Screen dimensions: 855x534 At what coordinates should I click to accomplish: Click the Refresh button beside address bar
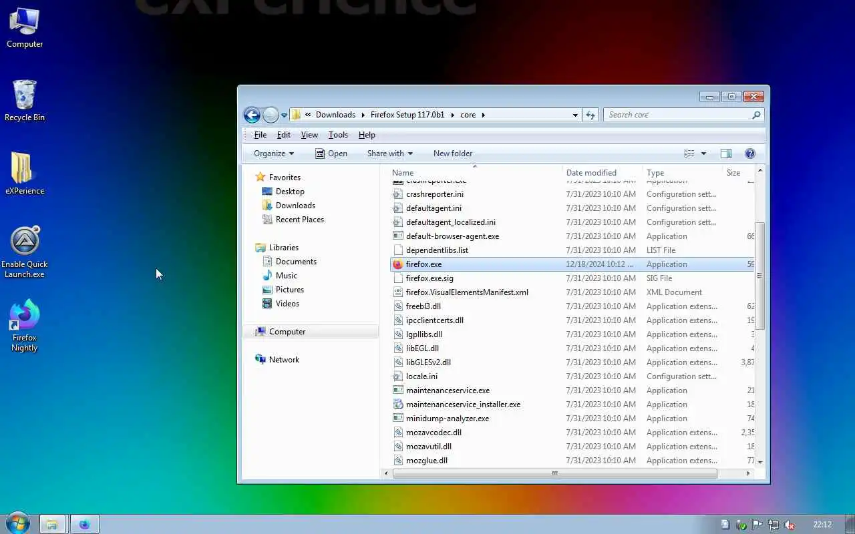pyautogui.click(x=590, y=115)
